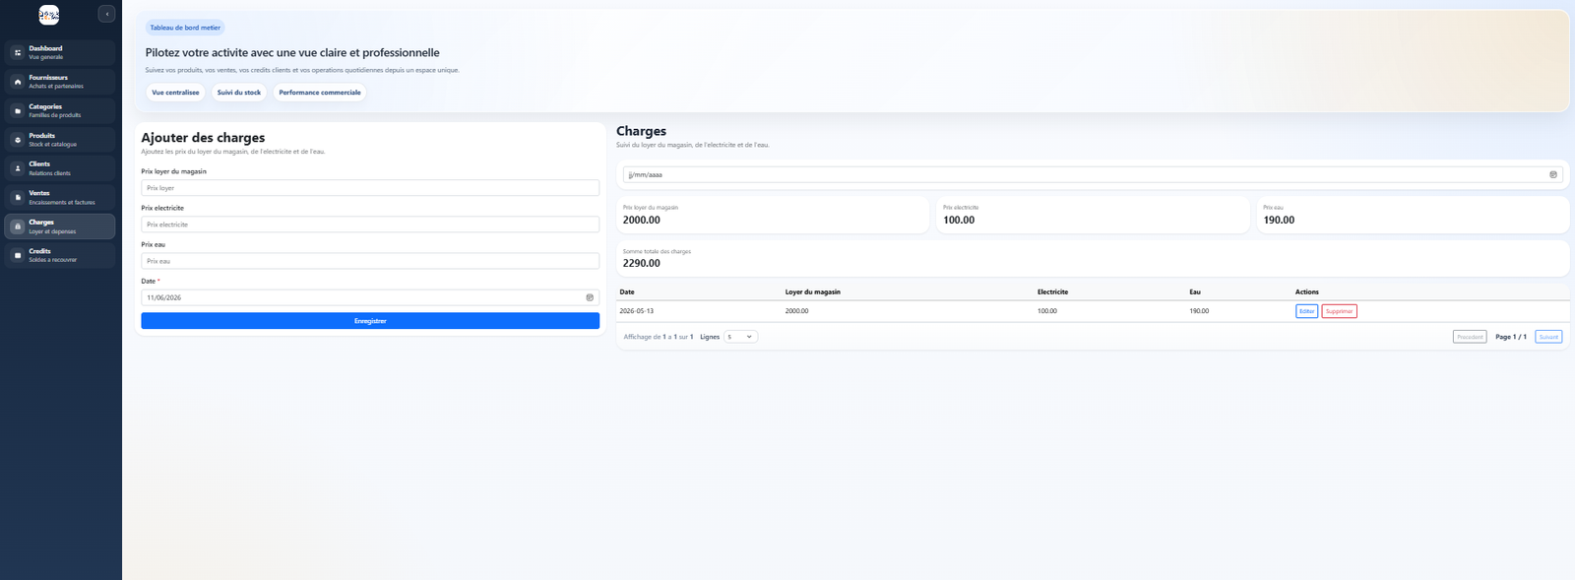Click the Ajouter des charges heading
This screenshot has height=580, width=1575.
pyautogui.click(x=203, y=138)
